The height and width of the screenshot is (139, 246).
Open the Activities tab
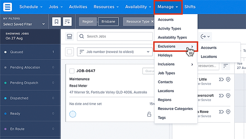(78, 7)
